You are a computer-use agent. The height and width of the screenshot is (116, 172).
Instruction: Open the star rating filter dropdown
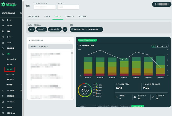(x=87, y=106)
